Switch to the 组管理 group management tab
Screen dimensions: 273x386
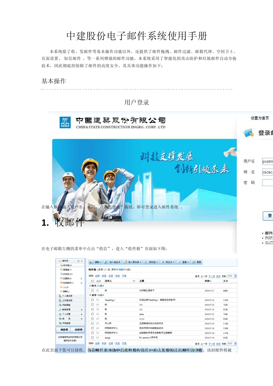tap(78, 330)
